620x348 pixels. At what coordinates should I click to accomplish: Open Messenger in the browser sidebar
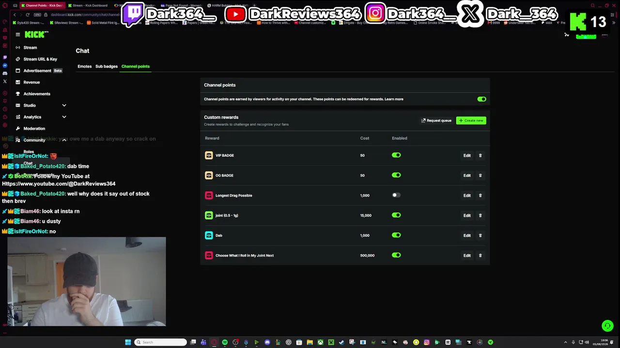point(5,65)
